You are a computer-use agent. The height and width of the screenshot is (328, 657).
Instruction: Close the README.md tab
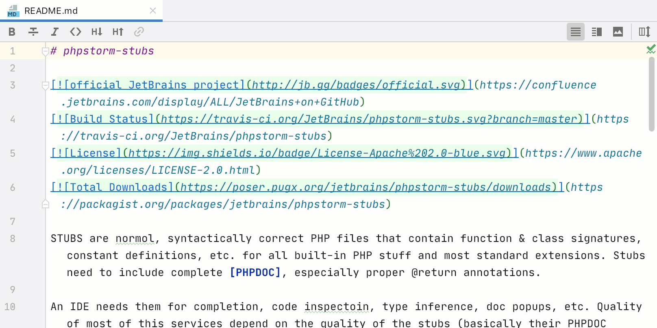pyautogui.click(x=153, y=11)
